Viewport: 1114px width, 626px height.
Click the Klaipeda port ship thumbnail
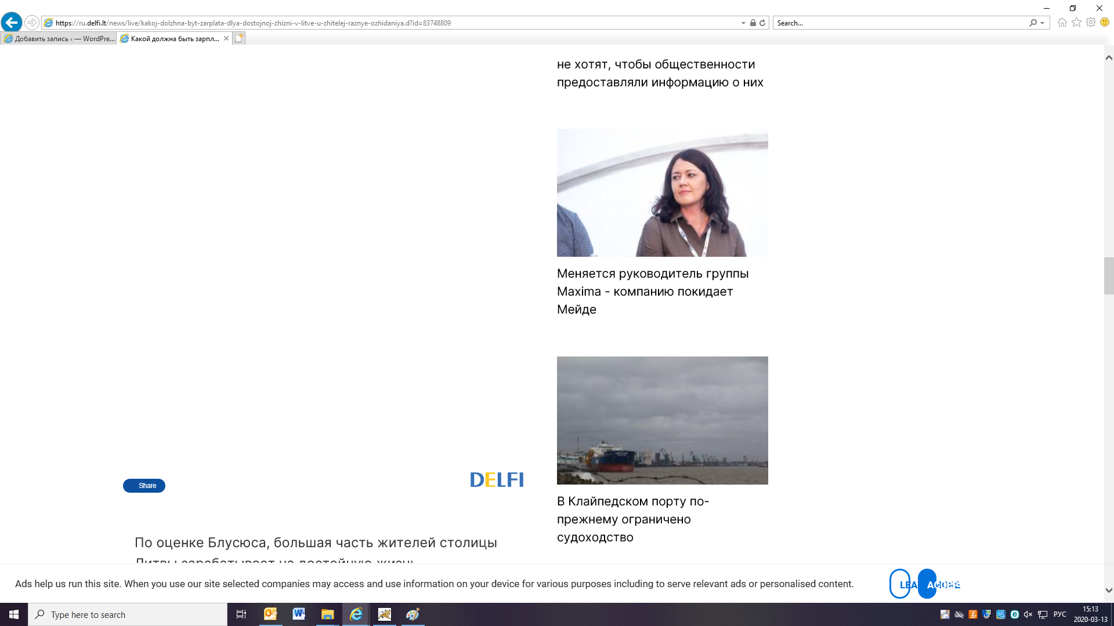[662, 420]
